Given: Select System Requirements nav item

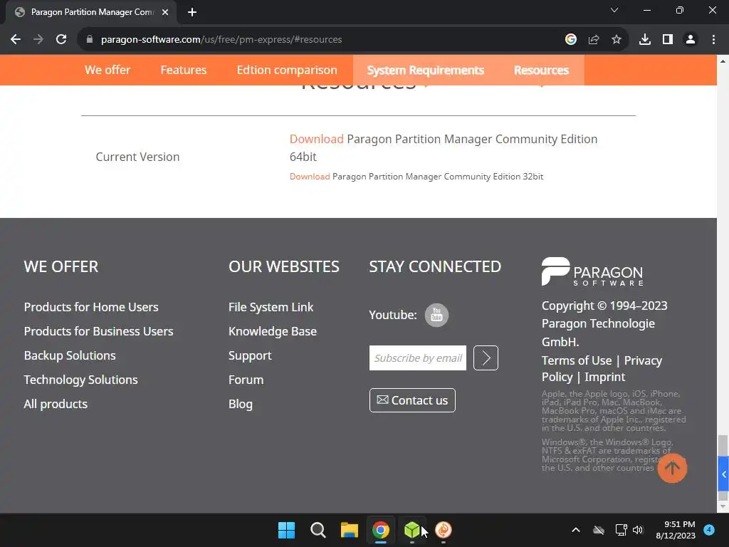Looking at the screenshot, I should (x=426, y=70).
